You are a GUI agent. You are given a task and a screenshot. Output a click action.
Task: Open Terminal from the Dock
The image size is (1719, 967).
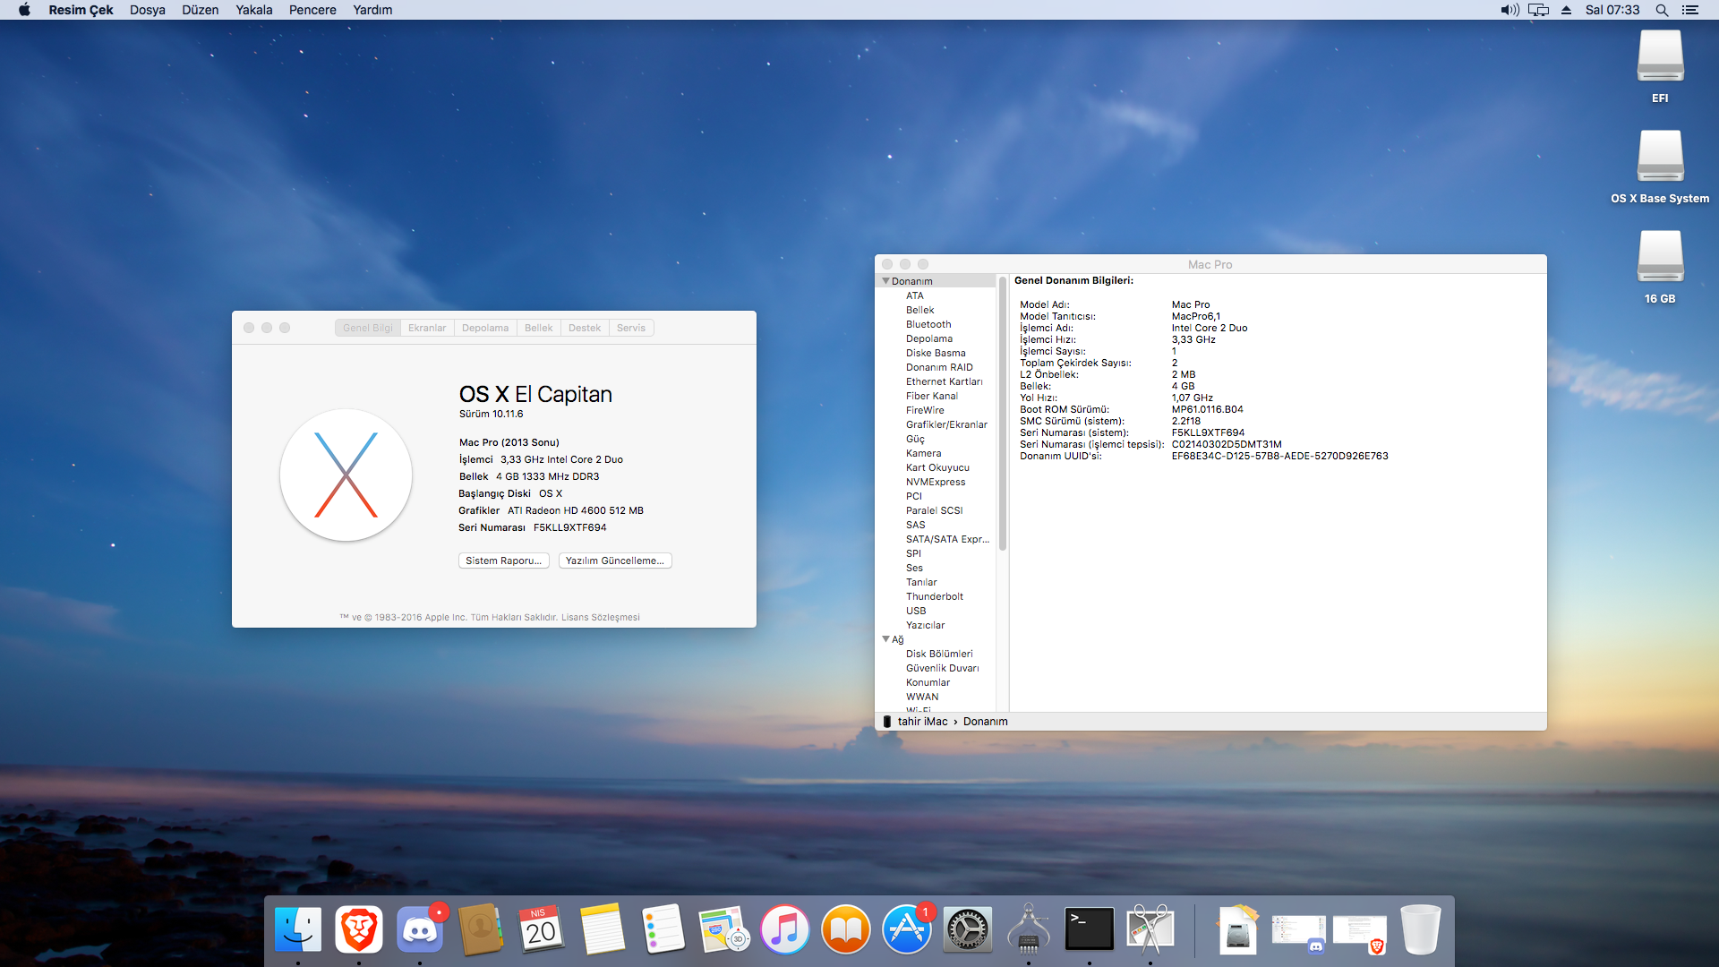point(1090,929)
